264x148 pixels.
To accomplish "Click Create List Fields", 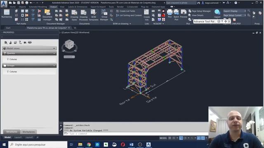I will coord(125,11).
